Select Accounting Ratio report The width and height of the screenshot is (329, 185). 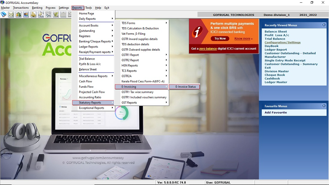pyautogui.click(x=93, y=97)
